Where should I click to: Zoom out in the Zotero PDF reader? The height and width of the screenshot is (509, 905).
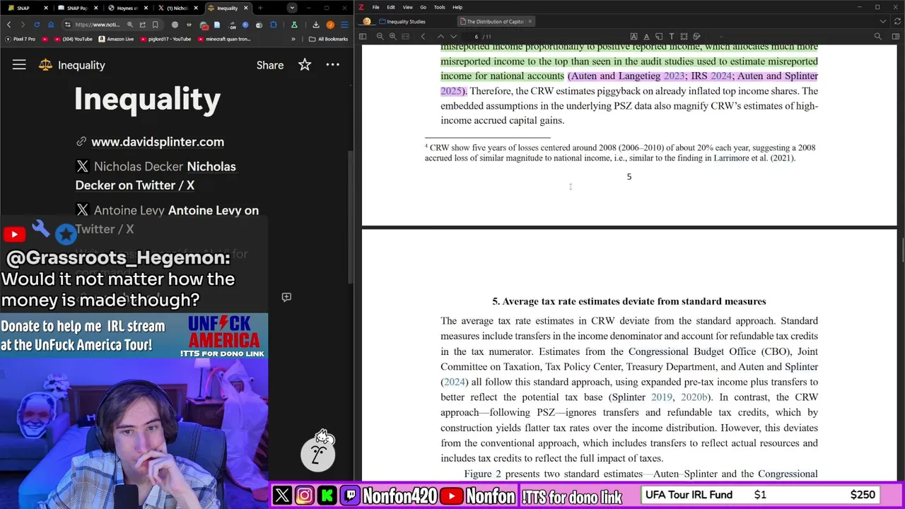click(380, 37)
